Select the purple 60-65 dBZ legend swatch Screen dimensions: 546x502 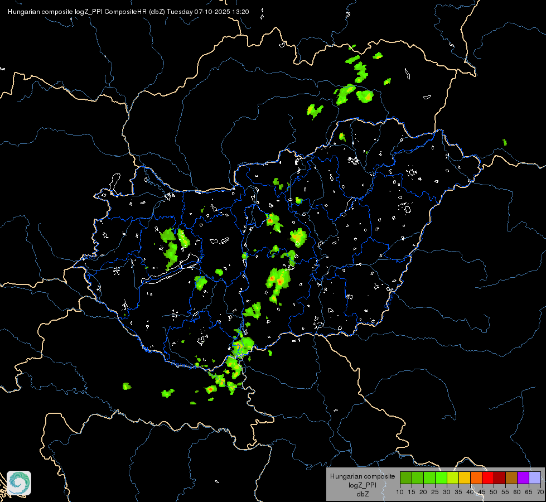(x=523, y=477)
